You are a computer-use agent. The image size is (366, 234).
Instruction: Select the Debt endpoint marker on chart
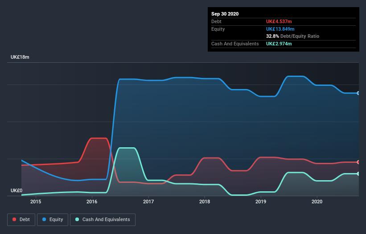(x=358, y=162)
